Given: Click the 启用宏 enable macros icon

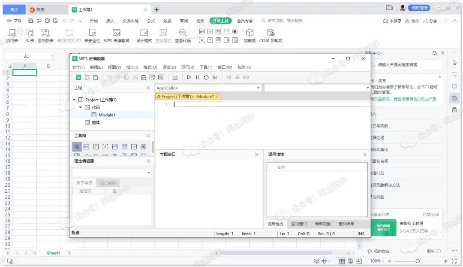Looking at the screenshot, I should pos(12,33).
